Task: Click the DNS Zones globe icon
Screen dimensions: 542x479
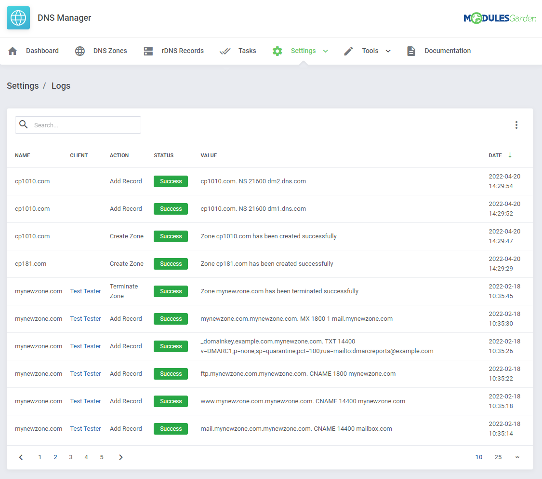Action: pos(80,51)
